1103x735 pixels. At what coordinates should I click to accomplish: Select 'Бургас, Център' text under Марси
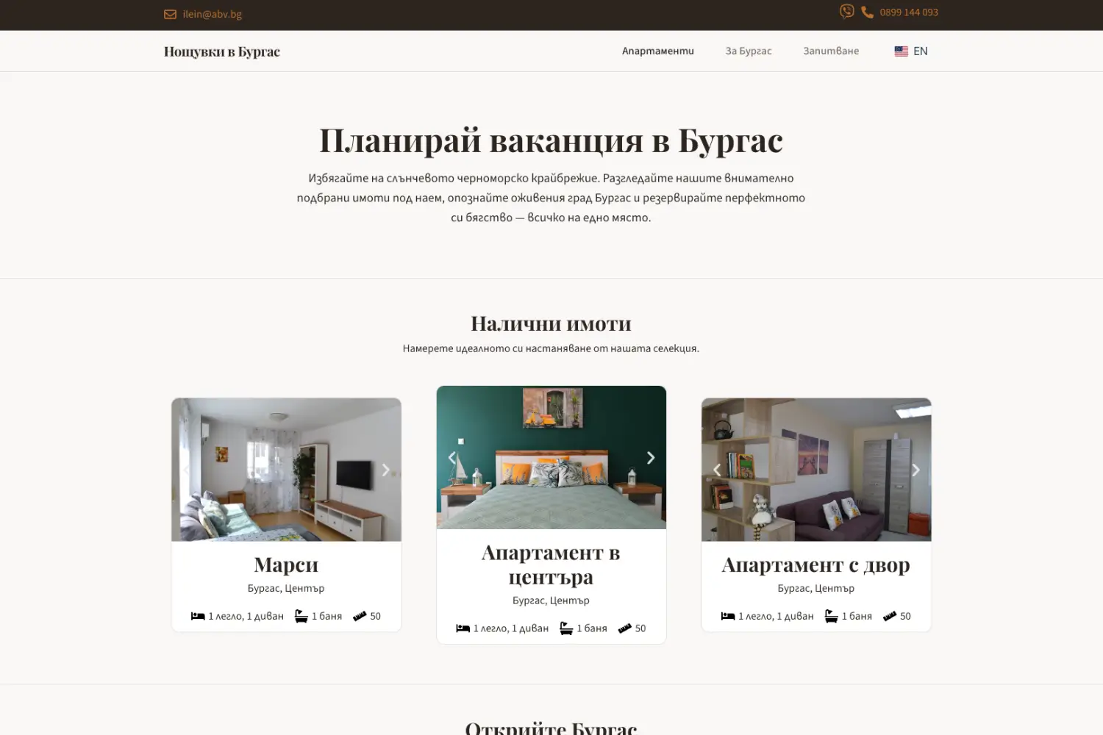click(x=286, y=588)
